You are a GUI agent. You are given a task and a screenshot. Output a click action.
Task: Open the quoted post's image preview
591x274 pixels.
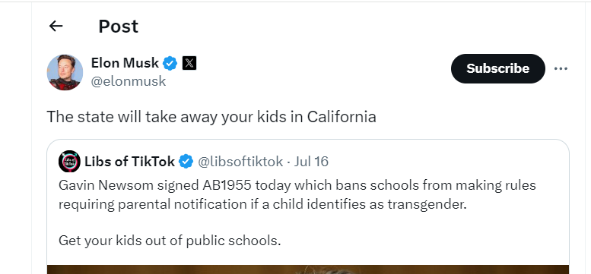click(x=308, y=269)
